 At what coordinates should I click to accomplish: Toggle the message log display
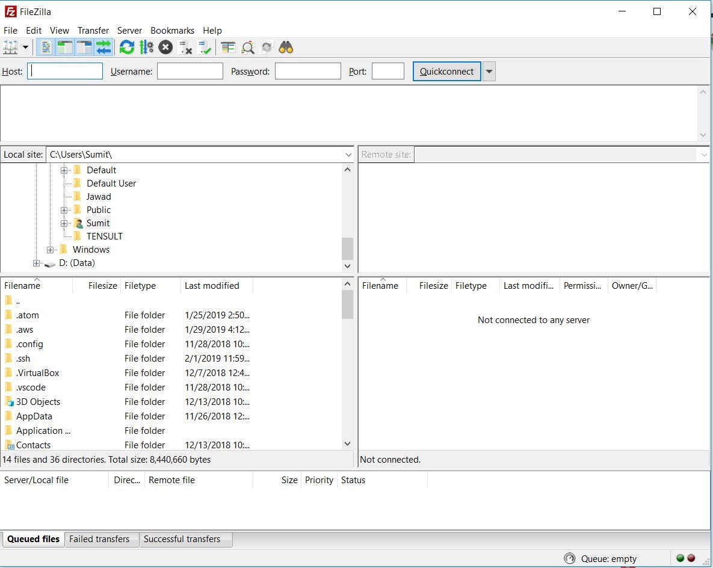click(46, 47)
